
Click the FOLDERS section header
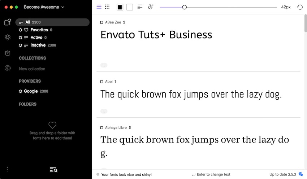pyautogui.click(x=27, y=104)
